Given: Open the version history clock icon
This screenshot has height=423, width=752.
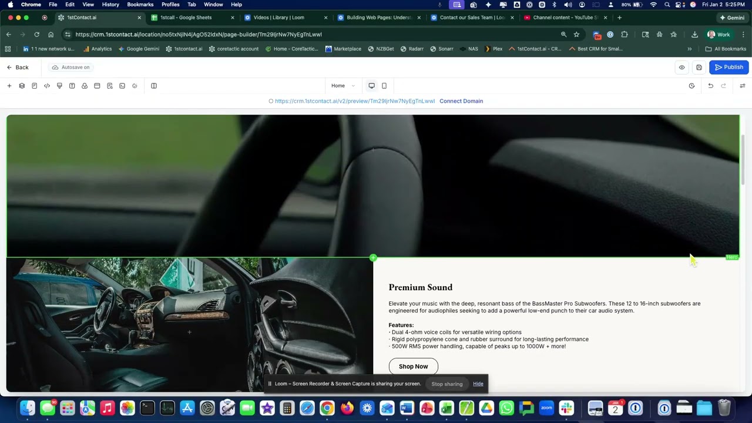Looking at the screenshot, I should tap(691, 86).
